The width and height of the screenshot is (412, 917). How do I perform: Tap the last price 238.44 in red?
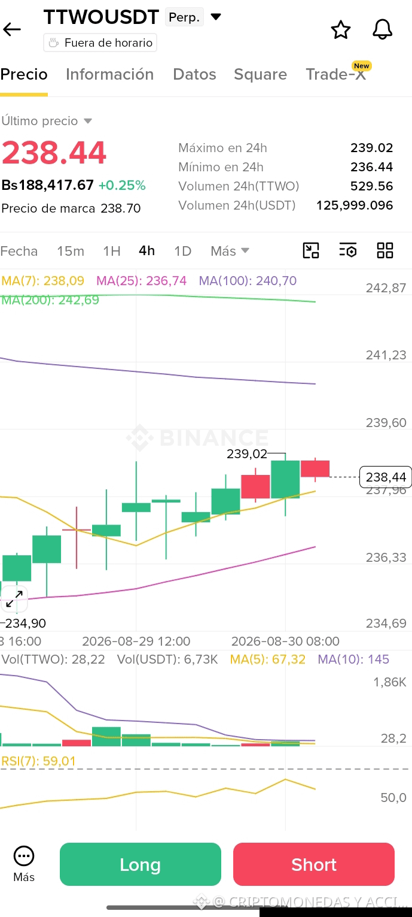click(x=54, y=153)
